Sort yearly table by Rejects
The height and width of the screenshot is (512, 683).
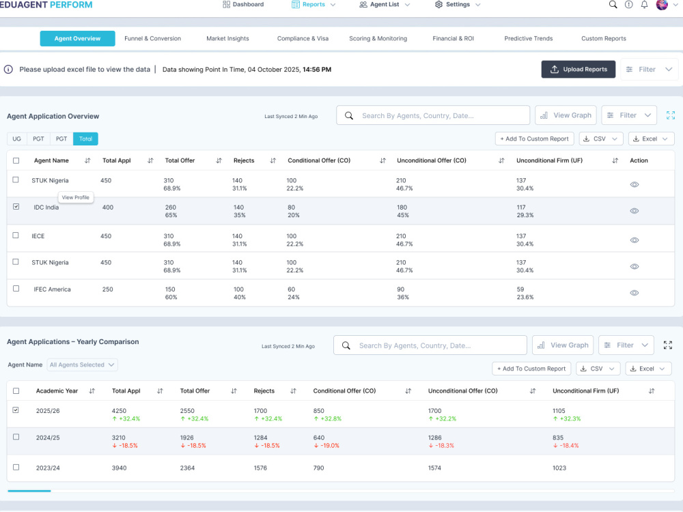[x=293, y=391]
